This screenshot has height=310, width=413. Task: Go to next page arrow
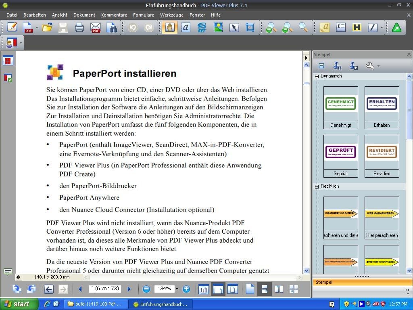129,289
